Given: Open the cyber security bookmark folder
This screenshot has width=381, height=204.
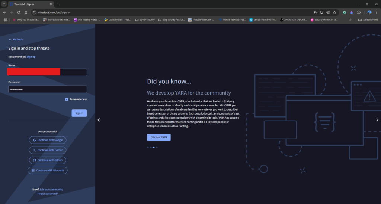Looking at the screenshot, I should click(145, 20).
